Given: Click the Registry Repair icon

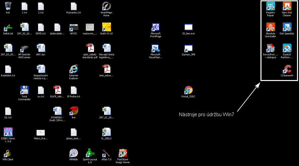Looking at the screenshot, I should (x=270, y=6).
